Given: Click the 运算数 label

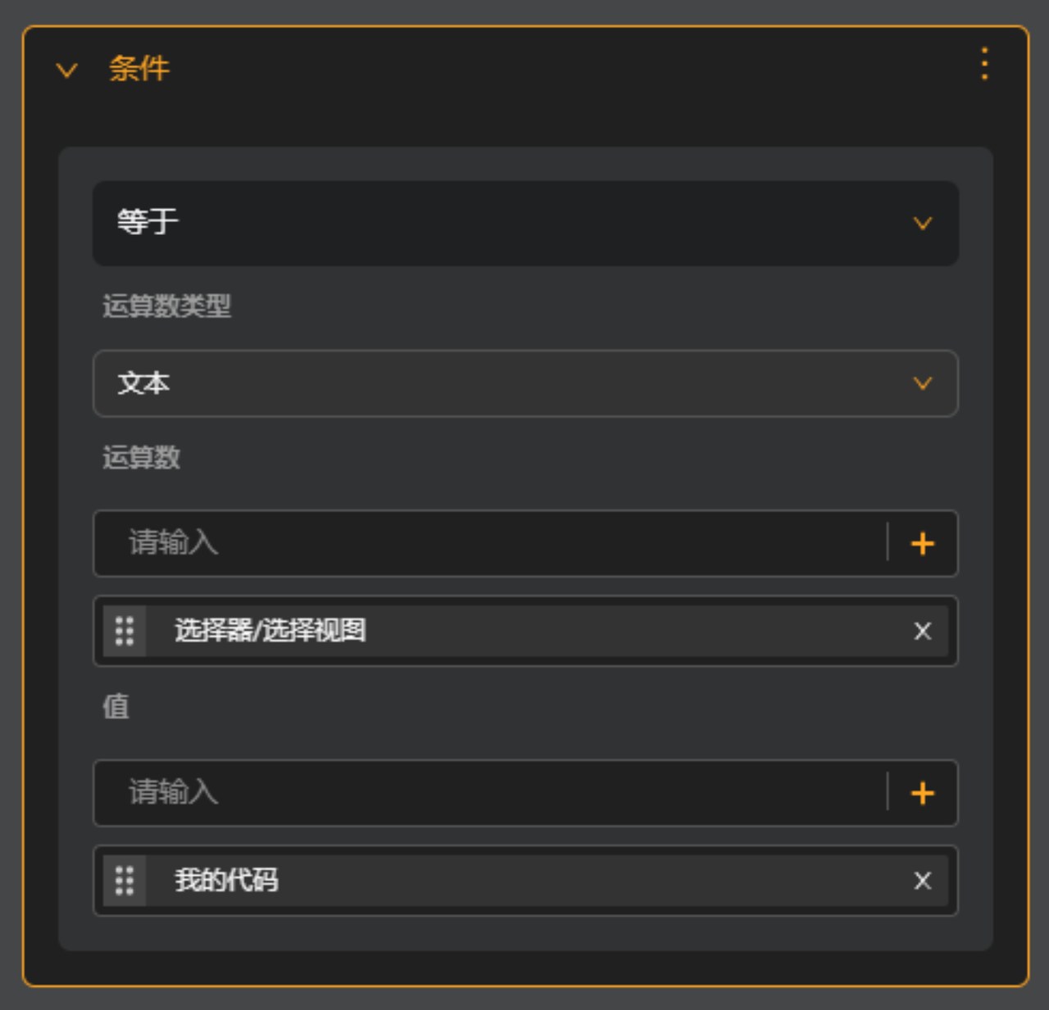Looking at the screenshot, I should tap(141, 457).
